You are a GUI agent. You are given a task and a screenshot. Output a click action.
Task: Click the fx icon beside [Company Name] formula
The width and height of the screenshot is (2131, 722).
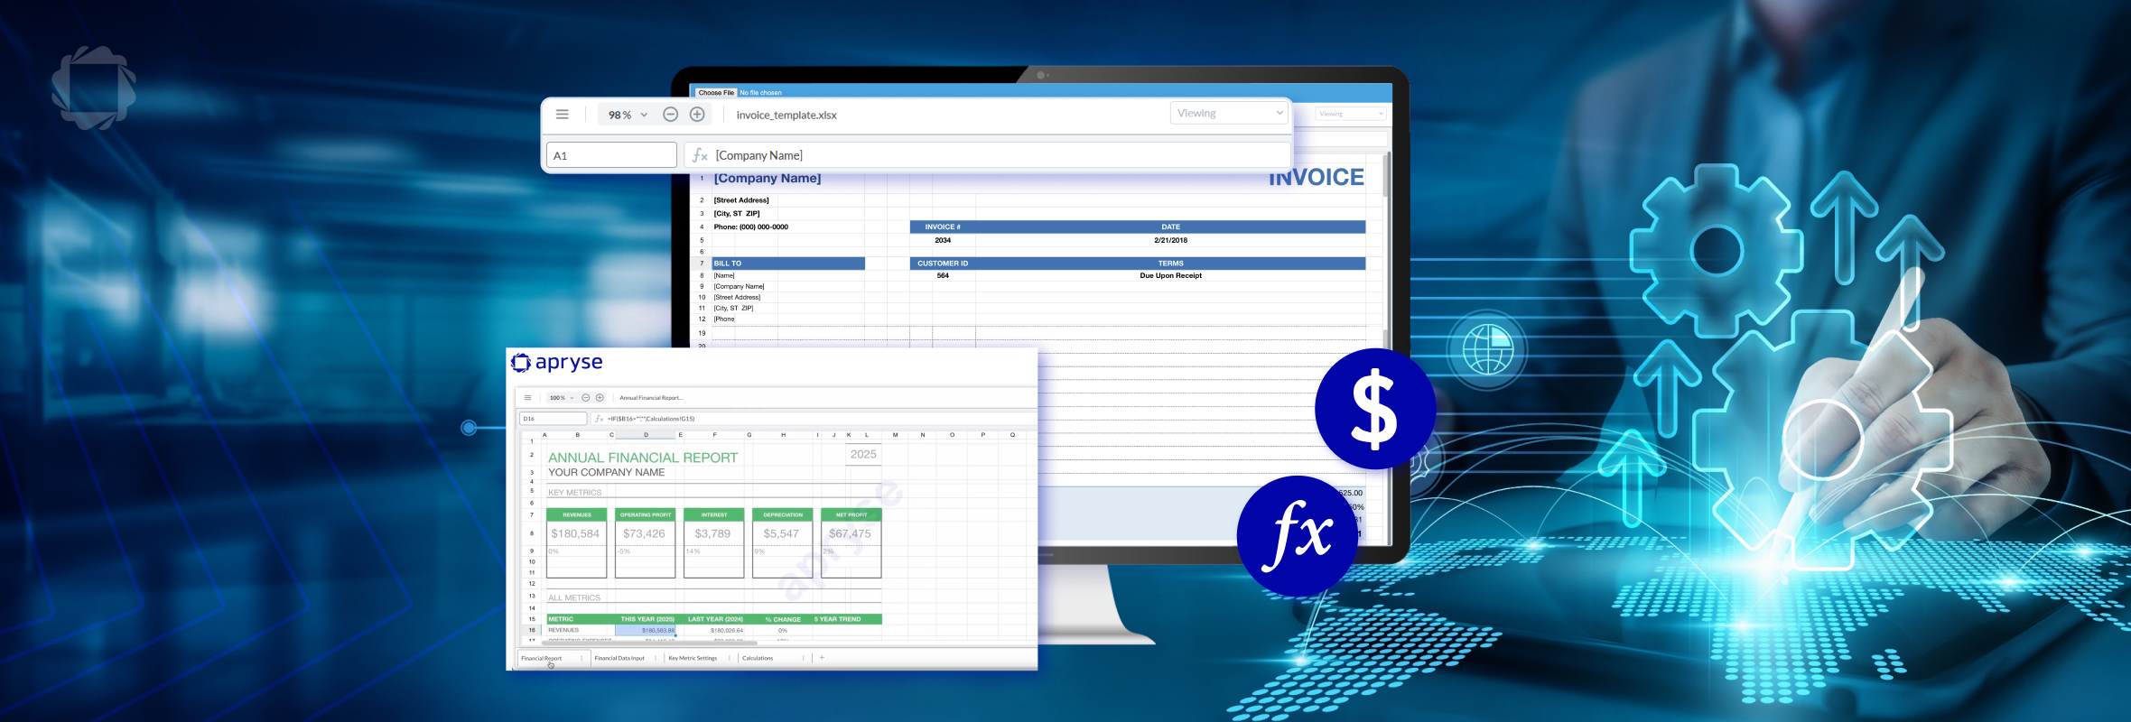tap(700, 155)
